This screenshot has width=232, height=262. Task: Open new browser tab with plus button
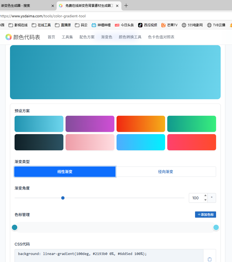126,6
